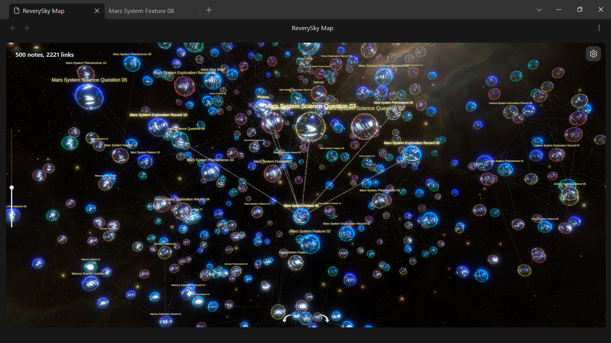
Task: Click Mercury Feature 11 label
Action: click(x=91, y=259)
